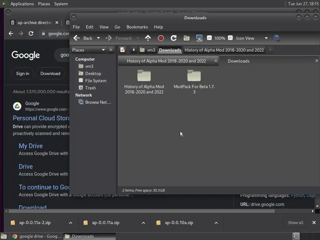Viewport: 320px width, 240px height.
Task: Open downloaded ap-0.0.10a.zip file
Action: (179, 222)
